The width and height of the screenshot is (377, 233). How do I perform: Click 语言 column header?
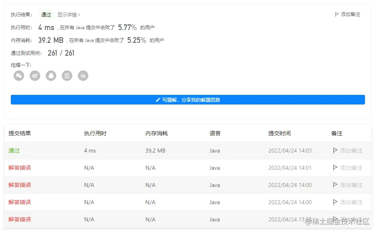(x=215, y=133)
